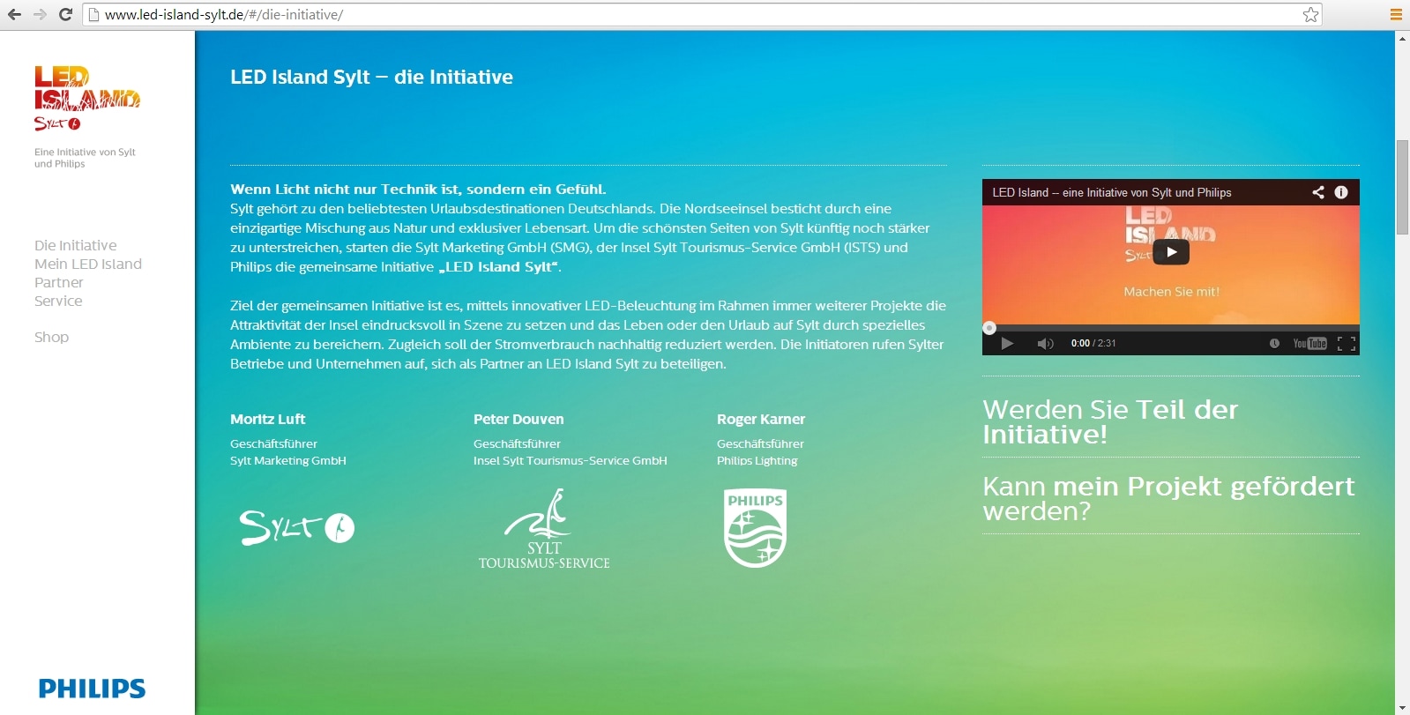This screenshot has height=715, width=1410.
Task: Go back with browser back arrow
Action: [14, 14]
